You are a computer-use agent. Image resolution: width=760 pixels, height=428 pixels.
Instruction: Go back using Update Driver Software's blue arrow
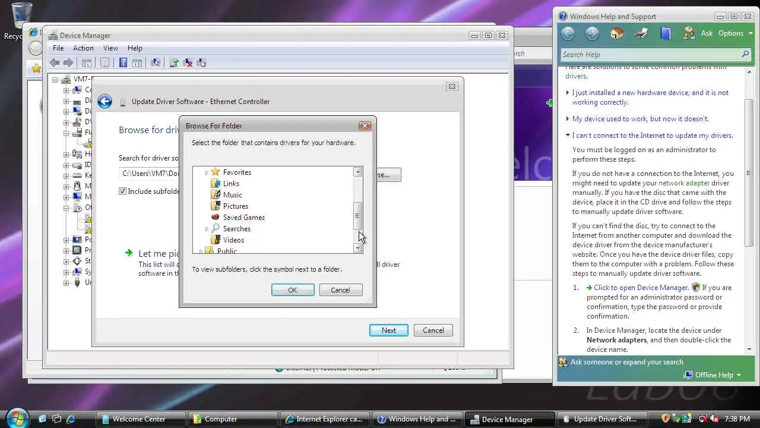pos(105,102)
